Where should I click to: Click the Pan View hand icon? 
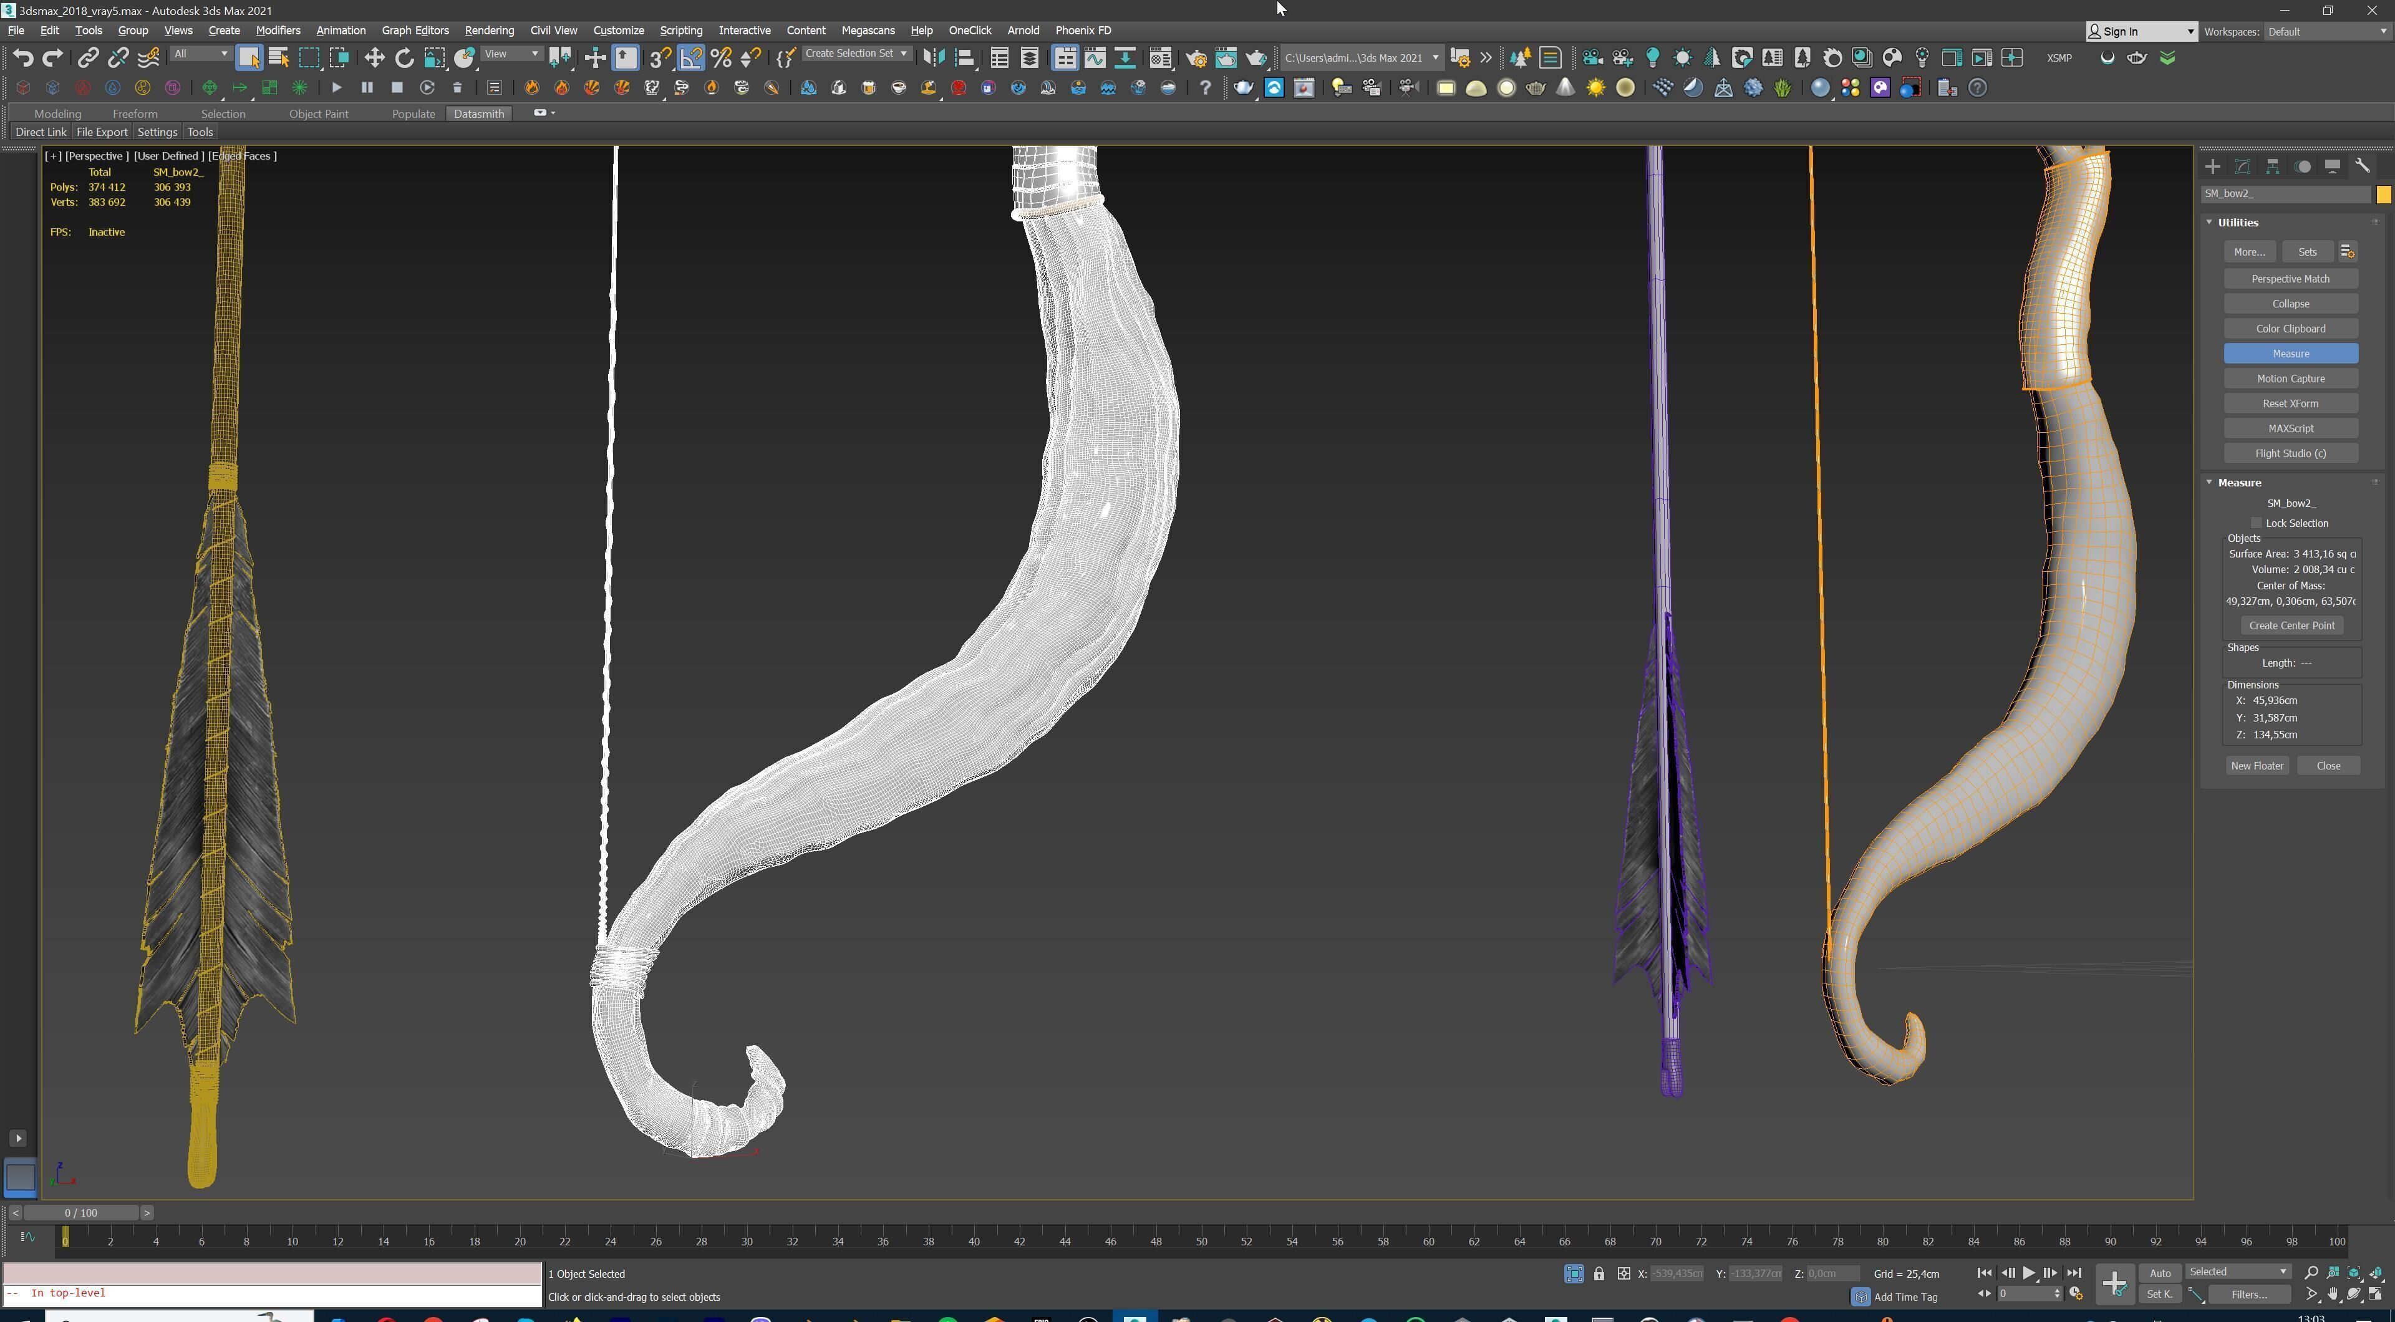click(2333, 1294)
